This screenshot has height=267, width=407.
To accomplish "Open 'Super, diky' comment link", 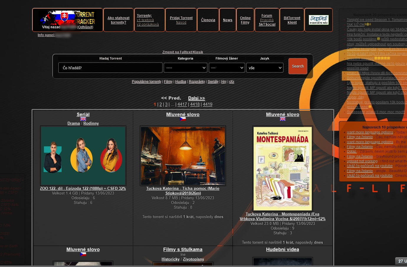I will pyautogui.click(x=355, y=97).
